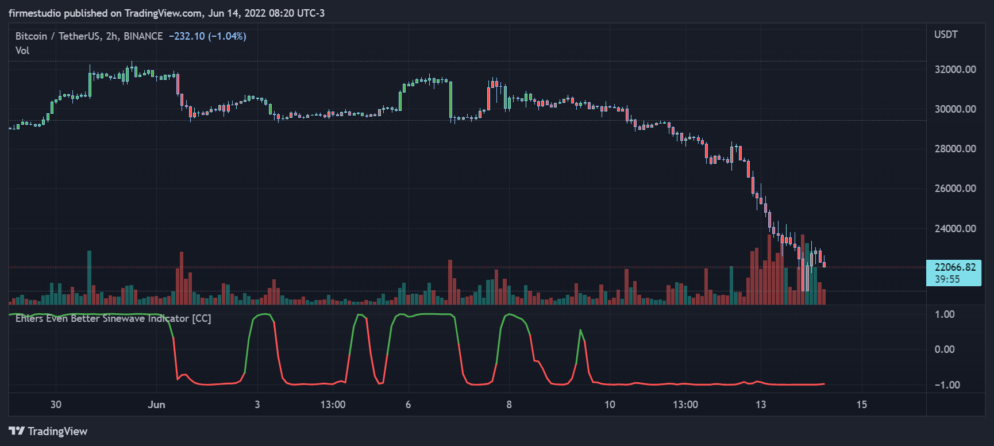This screenshot has height=446, width=994.
Task: Click the 6 date label on time axis
Action: pos(409,405)
